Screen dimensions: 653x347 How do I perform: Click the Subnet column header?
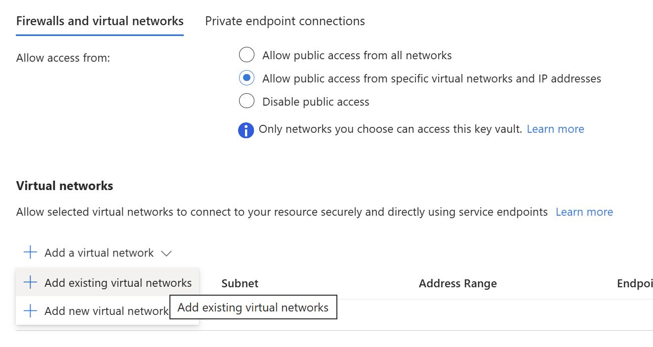coord(240,283)
